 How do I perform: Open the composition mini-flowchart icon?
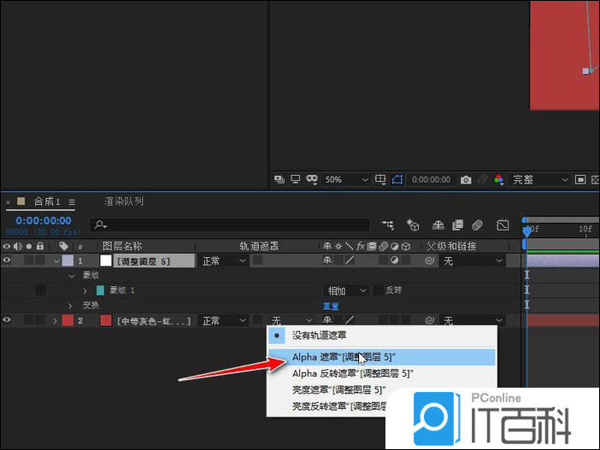pos(388,225)
